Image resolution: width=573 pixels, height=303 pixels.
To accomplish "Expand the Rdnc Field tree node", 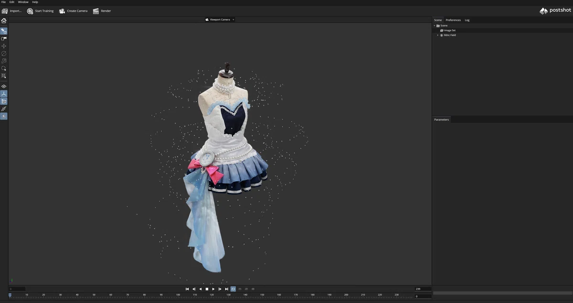I will click(x=437, y=35).
